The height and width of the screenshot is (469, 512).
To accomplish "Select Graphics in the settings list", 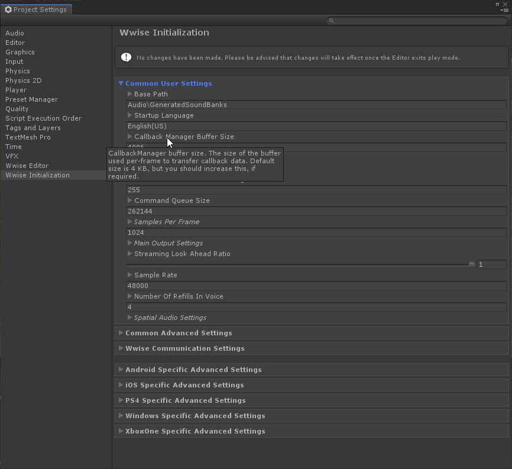I will (20, 52).
